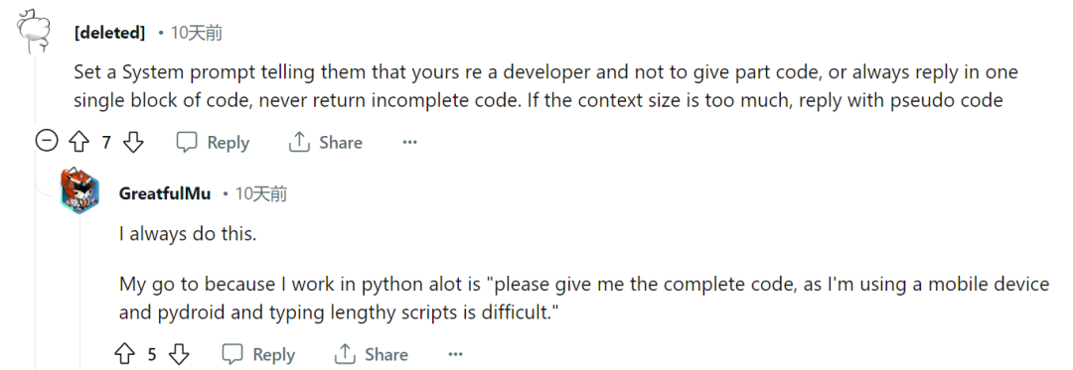Click GreatfulMu's avatar image
The image size is (1073, 370).
click(79, 190)
